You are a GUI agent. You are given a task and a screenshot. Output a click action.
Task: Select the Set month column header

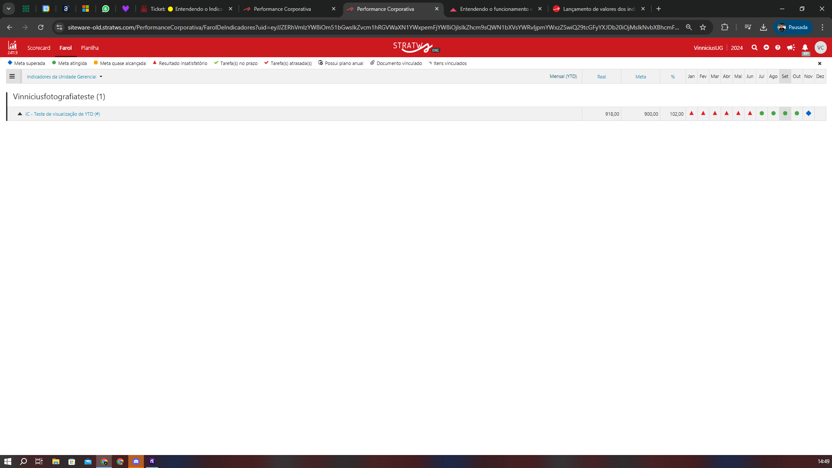(785, 76)
